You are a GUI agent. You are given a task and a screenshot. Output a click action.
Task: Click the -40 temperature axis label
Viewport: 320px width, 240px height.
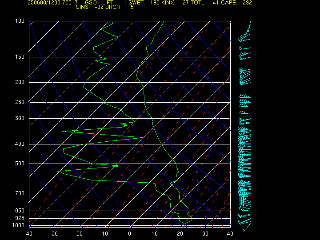[x=28, y=234]
